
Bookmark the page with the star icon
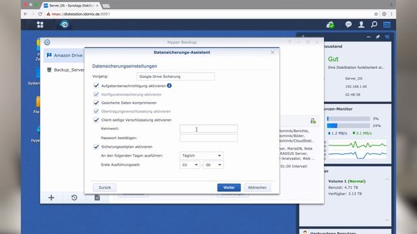click(x=376, y=14)
